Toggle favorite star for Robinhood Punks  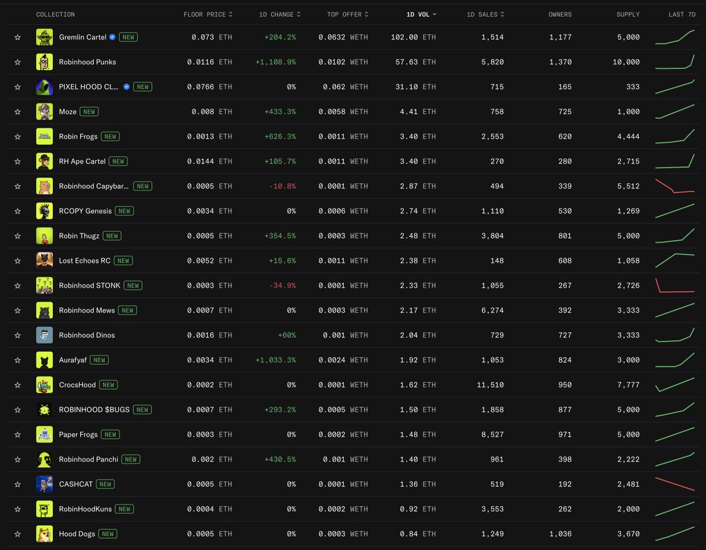18,62
